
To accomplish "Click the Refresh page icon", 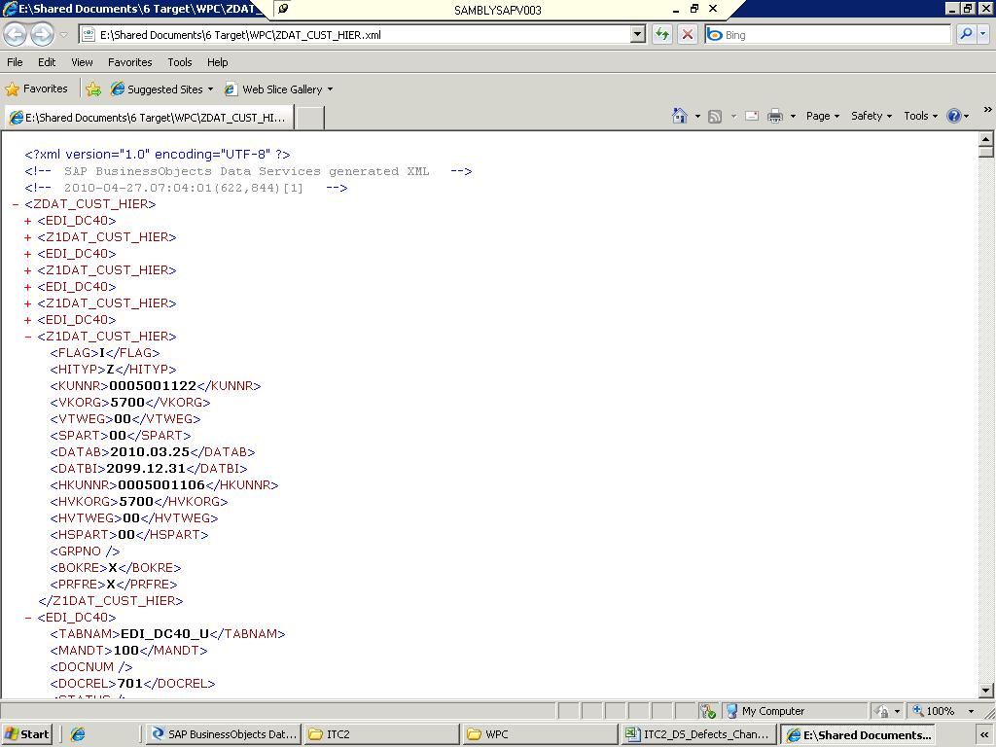I will [x=661, y=35].
